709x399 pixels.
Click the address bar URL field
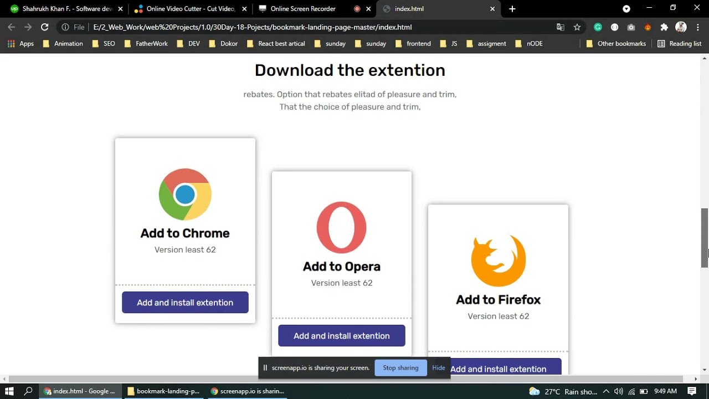pyautogui.click(x=321, y=27)
